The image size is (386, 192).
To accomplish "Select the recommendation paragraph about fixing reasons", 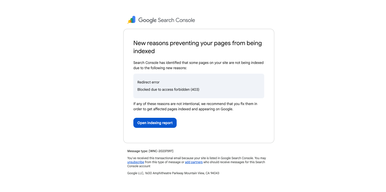I will coord(195,106).
